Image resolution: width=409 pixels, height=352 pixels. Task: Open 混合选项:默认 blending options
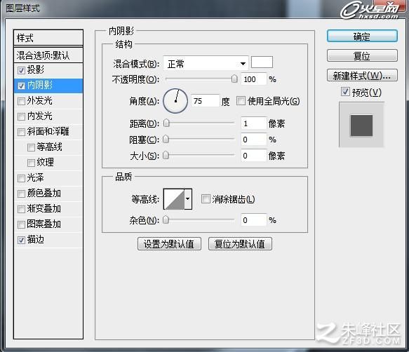pyautogui.click(x=48, y=55)
